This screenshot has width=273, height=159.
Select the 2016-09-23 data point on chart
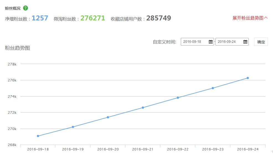pos(213,88)
